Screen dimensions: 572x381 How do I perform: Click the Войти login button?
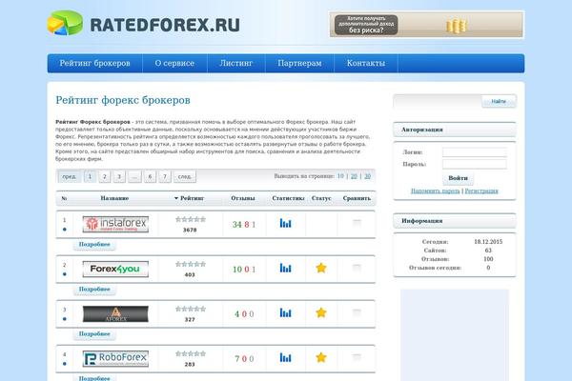pos(458,178)
